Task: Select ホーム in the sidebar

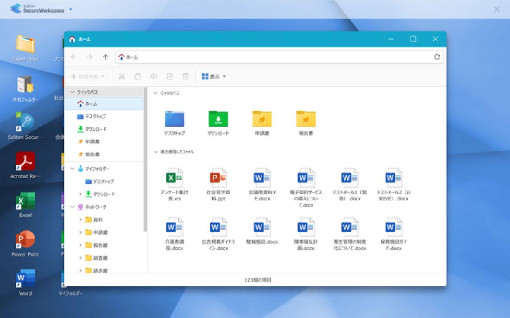Action: [x=104, y=104]
